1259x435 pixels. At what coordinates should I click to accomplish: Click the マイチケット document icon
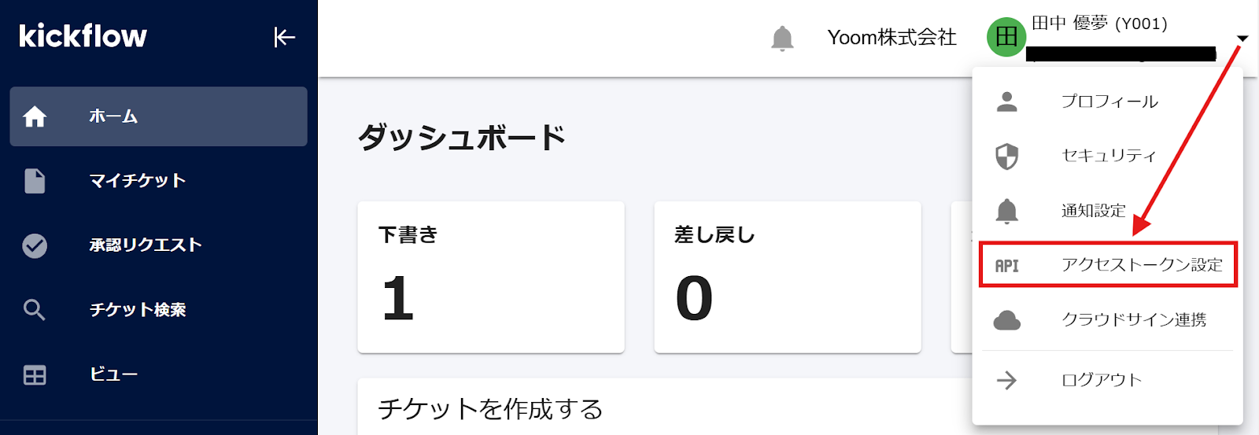point(35,181)
